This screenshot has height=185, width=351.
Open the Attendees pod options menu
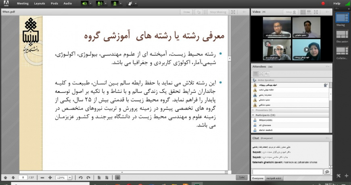coord(327,66)
